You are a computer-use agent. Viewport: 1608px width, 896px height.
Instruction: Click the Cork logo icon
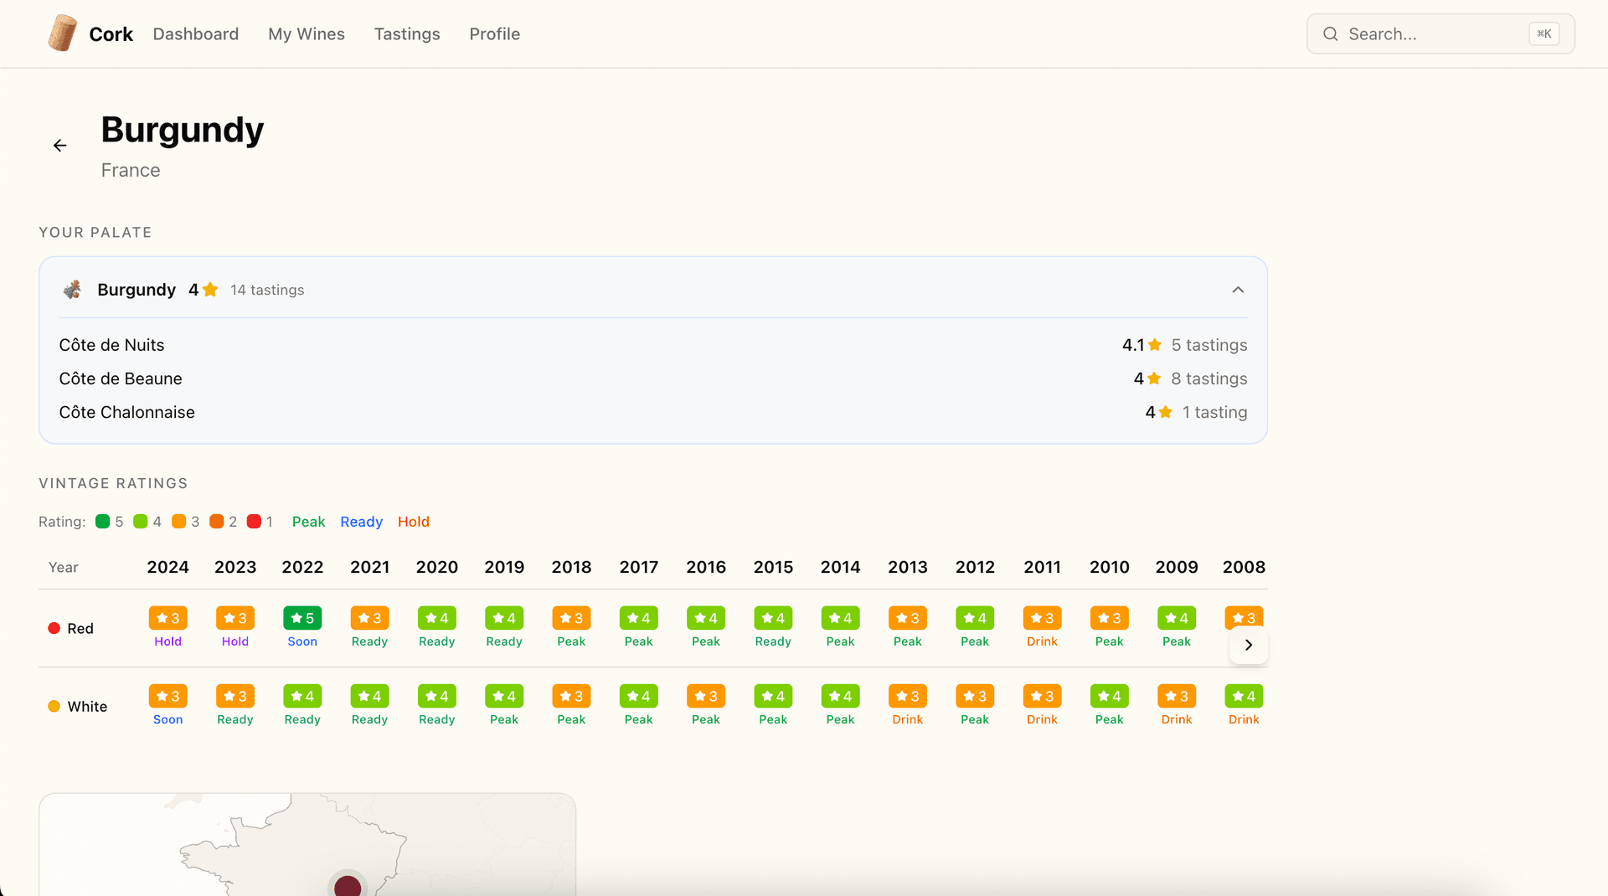tap(62, 33)
